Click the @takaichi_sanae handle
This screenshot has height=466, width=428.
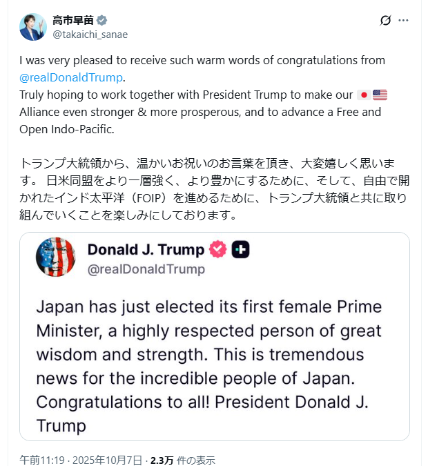pos(90,35)
